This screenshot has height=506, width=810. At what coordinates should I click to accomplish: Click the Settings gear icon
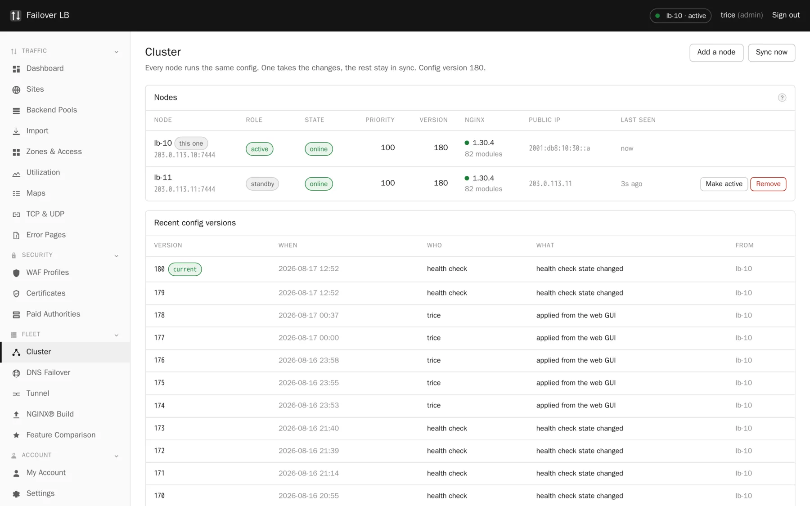tap(16, 494)
